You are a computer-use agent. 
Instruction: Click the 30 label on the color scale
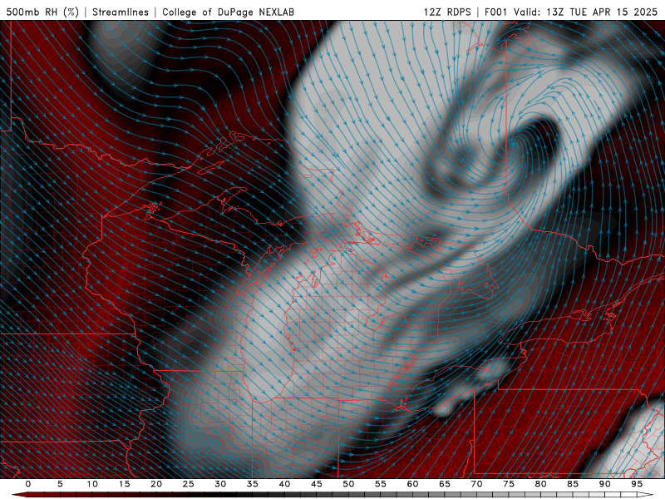(220, 484)
